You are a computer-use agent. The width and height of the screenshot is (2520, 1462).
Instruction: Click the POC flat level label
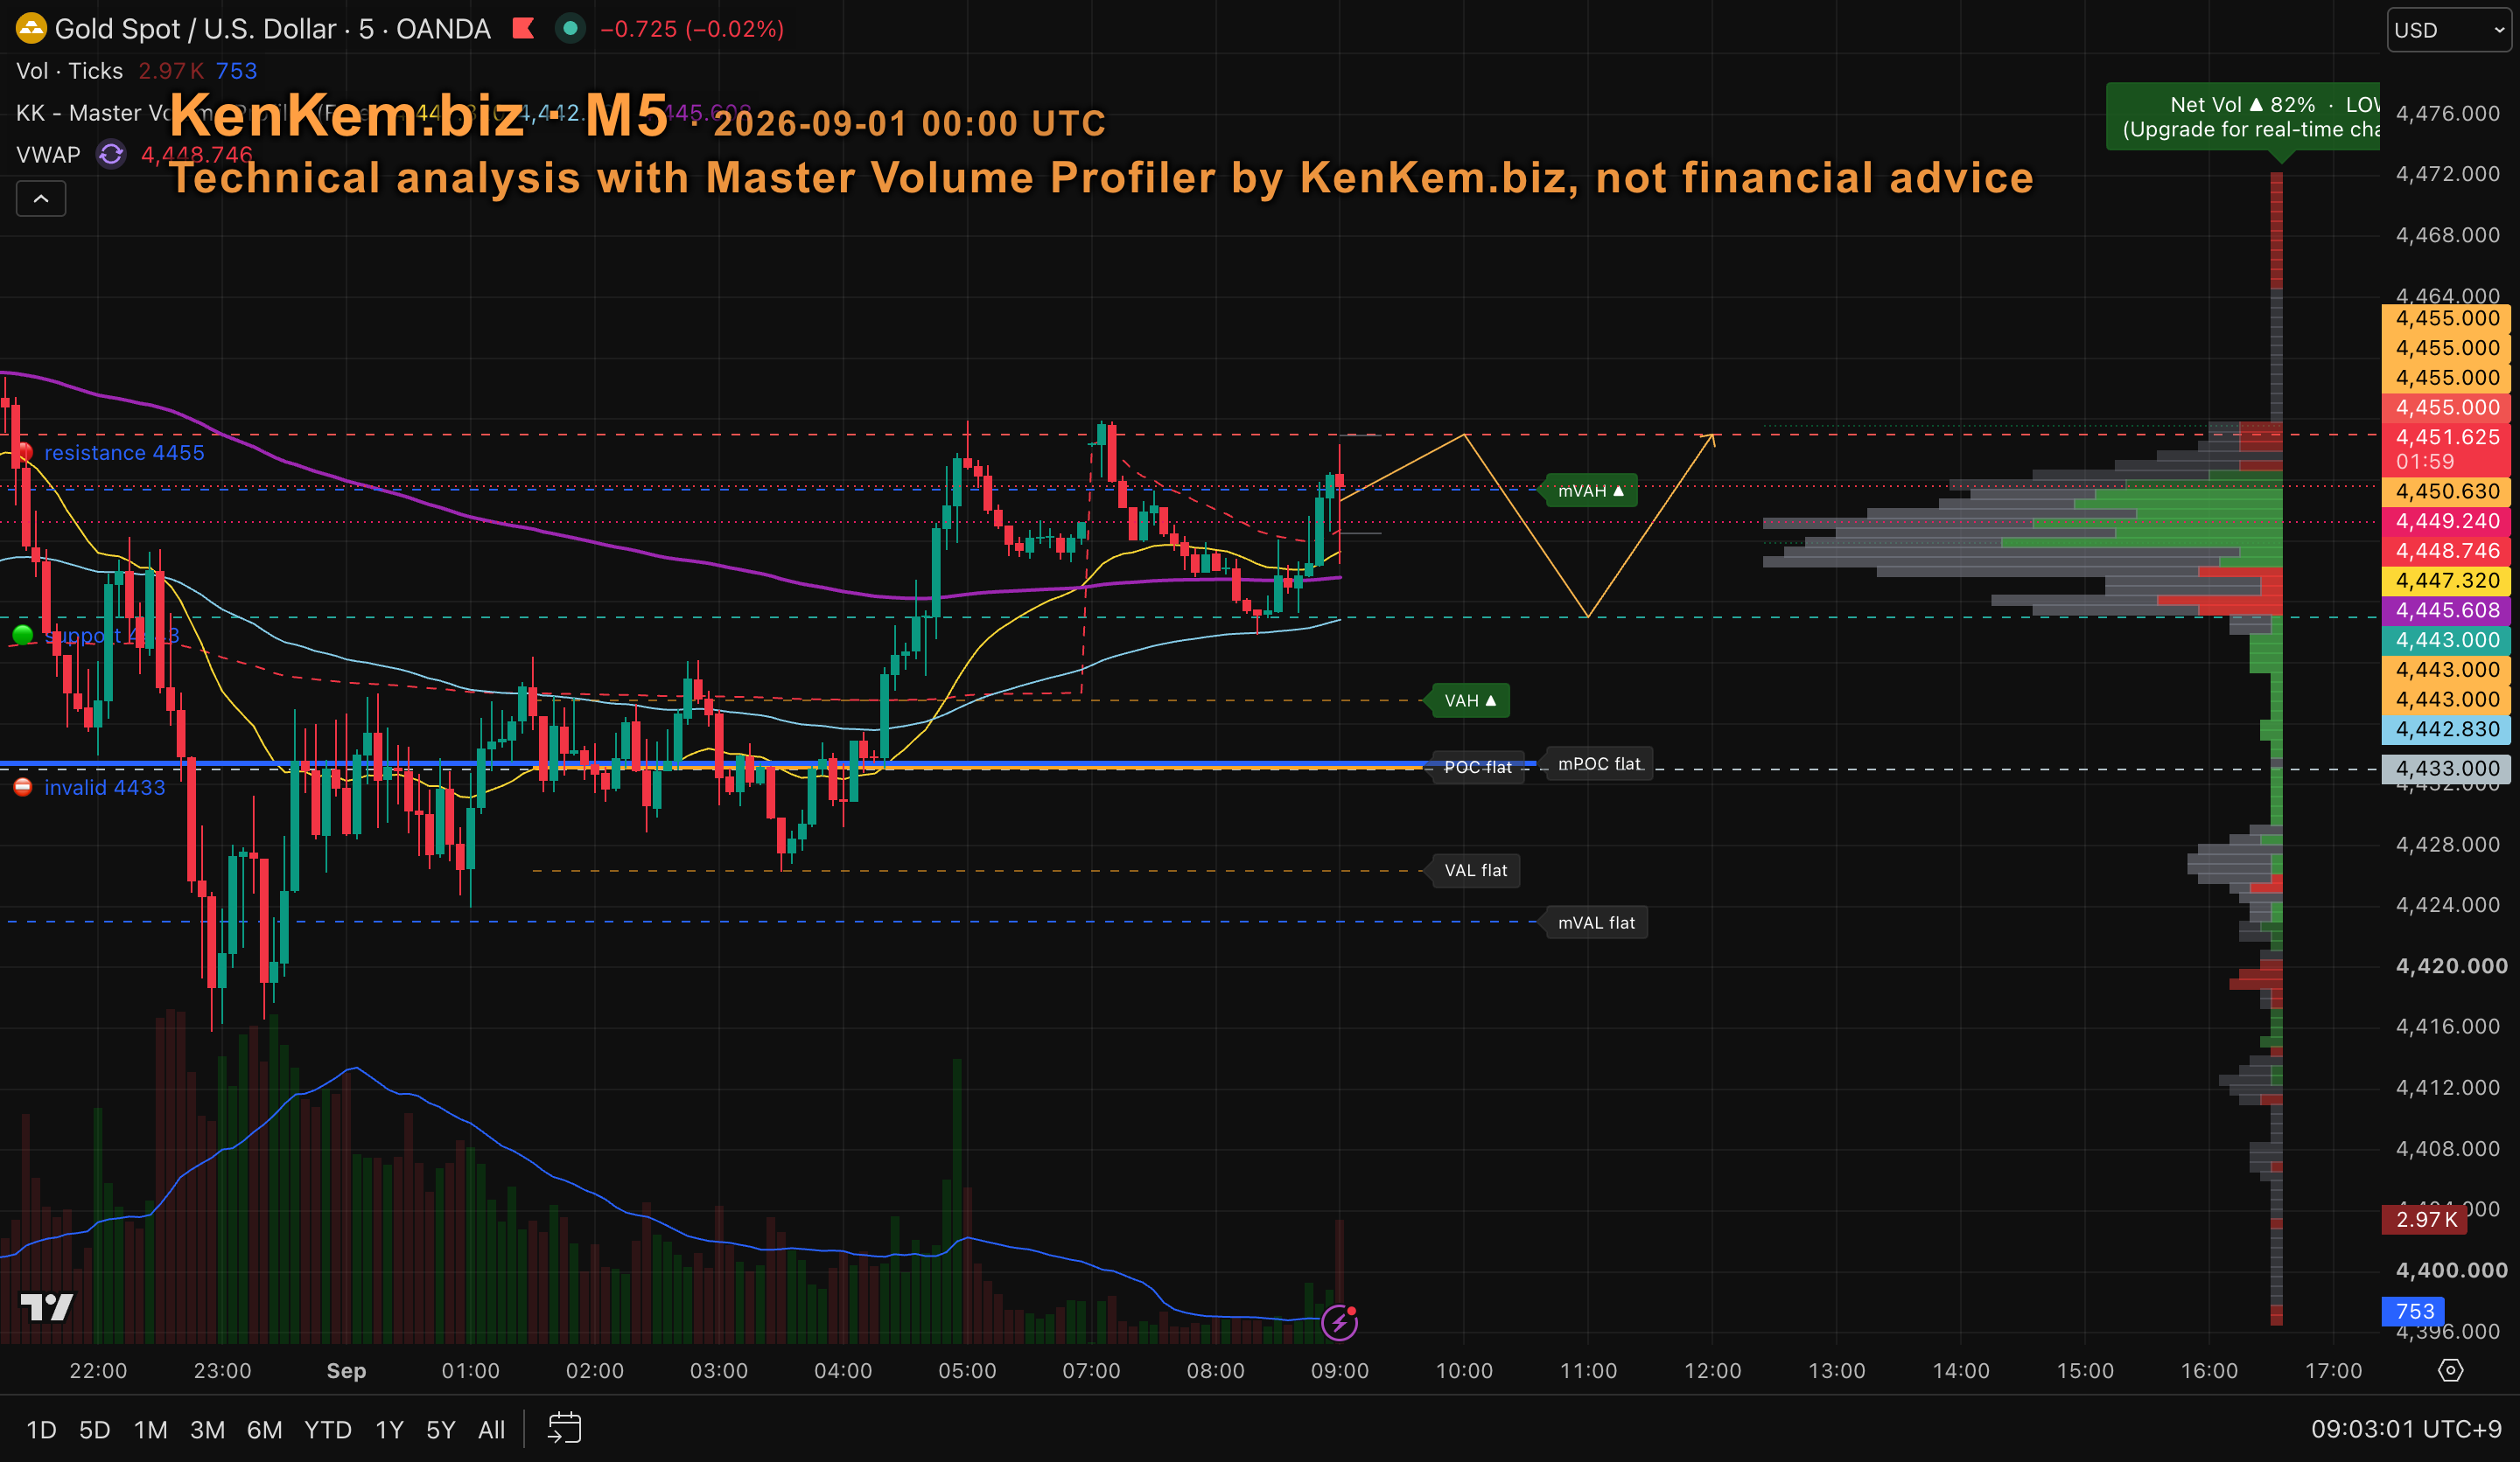pos(1478,768)
